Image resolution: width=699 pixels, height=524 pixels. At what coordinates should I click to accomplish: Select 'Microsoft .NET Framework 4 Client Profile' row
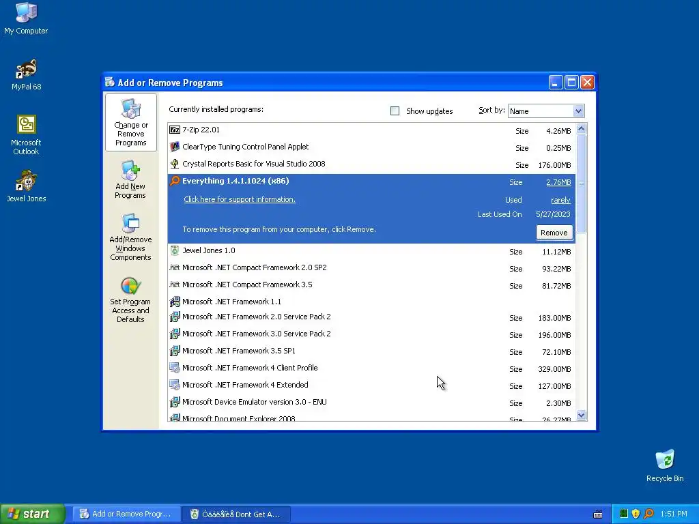pos(371,368)
